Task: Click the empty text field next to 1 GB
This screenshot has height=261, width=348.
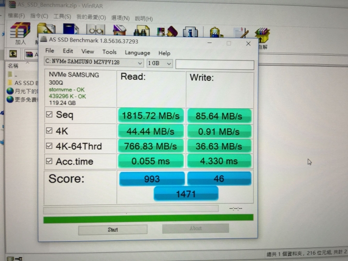Action: [215, 65]
